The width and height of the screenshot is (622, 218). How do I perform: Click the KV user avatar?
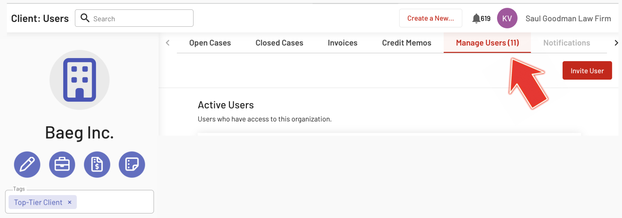[x=507, y=18]
